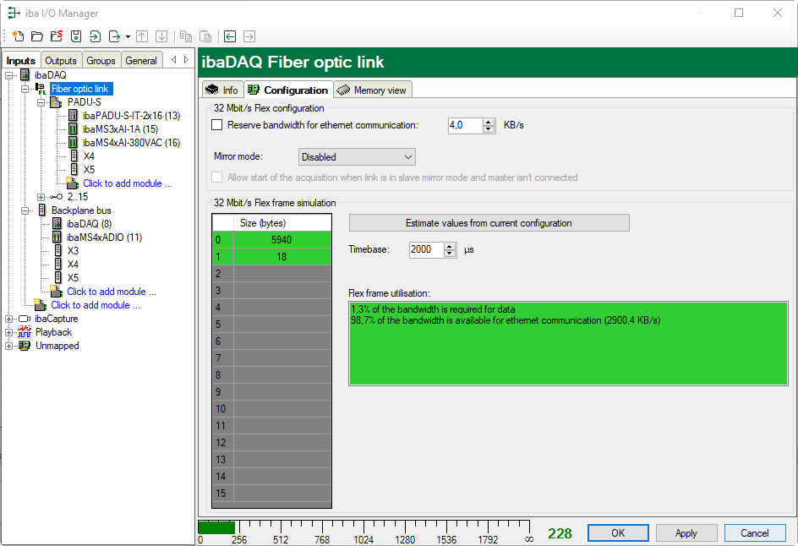Select Fiber optic link in tree
The height and width of the screenshot is (546, 798).
80,89
